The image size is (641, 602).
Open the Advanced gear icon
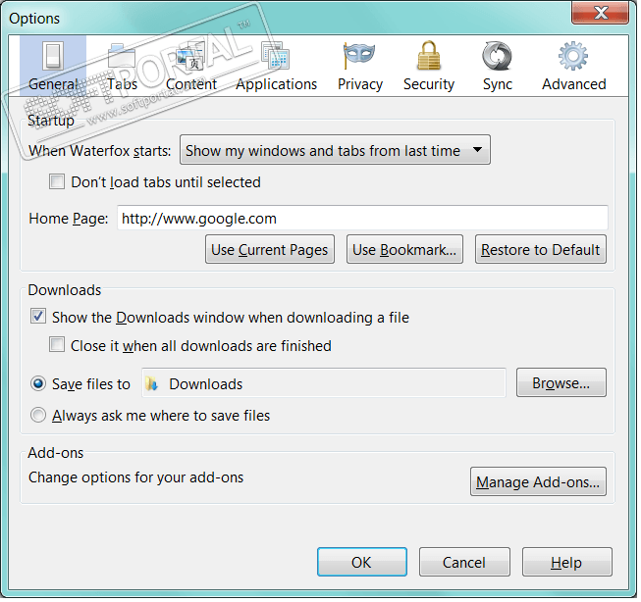(575, 56)
